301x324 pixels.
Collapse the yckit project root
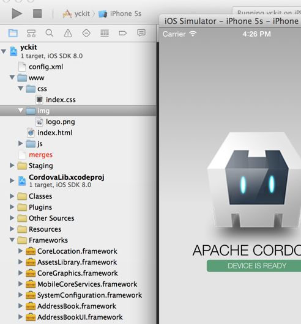click(4, 51)
